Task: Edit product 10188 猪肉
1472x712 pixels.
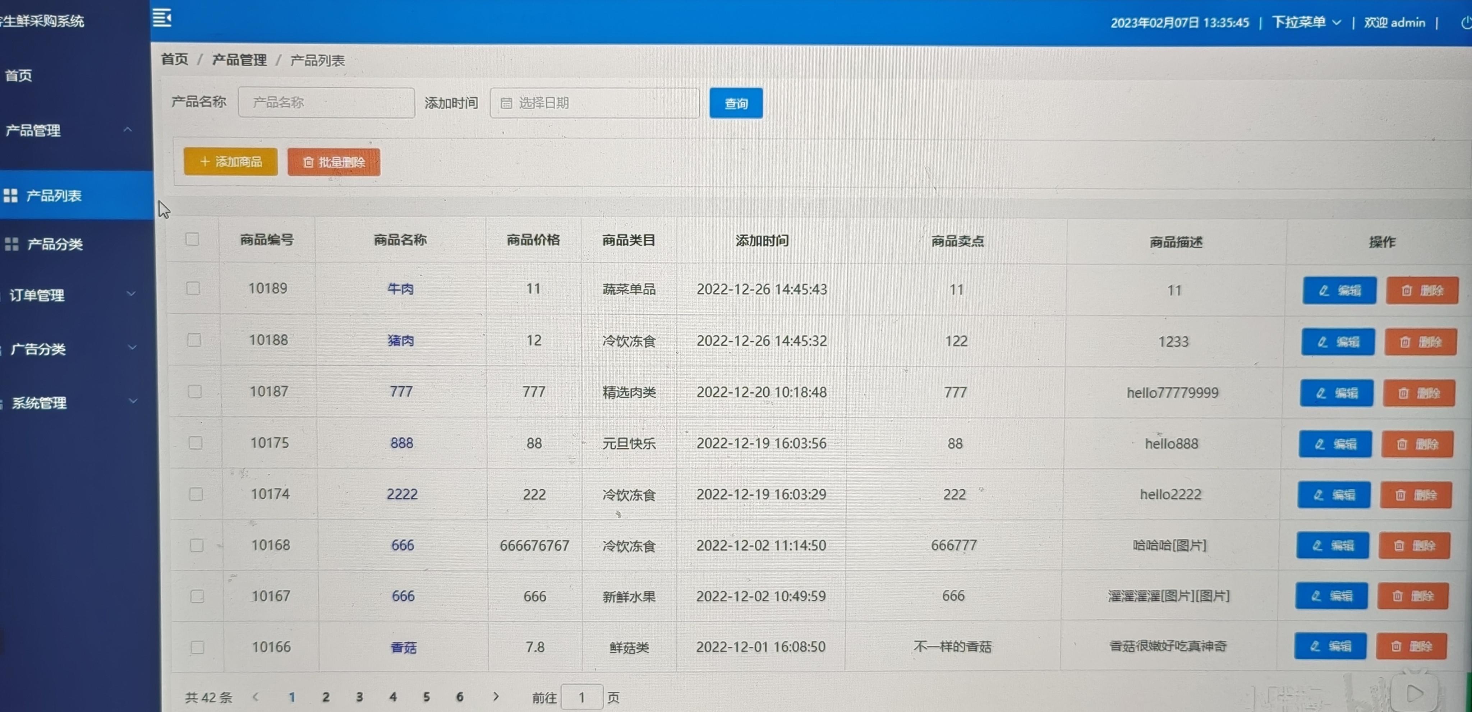Action: click(1338, 342)
